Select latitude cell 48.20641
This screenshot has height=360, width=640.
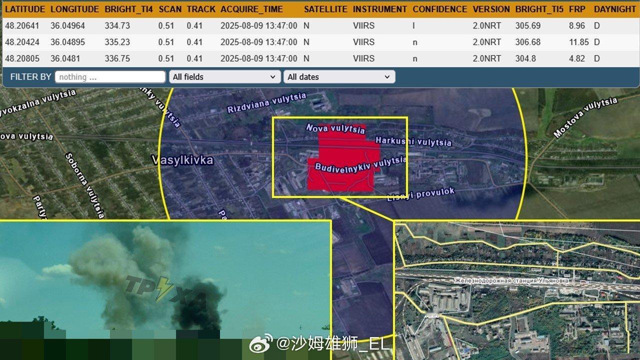tap(21, 25)
